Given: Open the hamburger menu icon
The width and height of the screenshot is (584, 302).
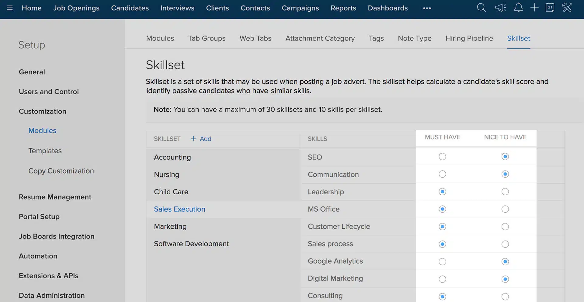Looking at the screenshot, I should [9, 8].
